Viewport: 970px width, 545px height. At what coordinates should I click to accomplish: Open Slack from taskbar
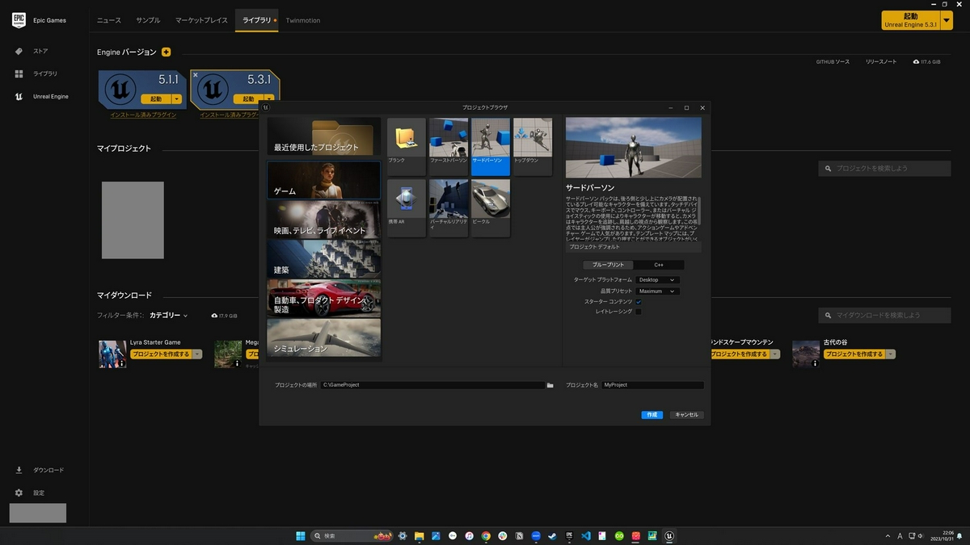[503, 535]
